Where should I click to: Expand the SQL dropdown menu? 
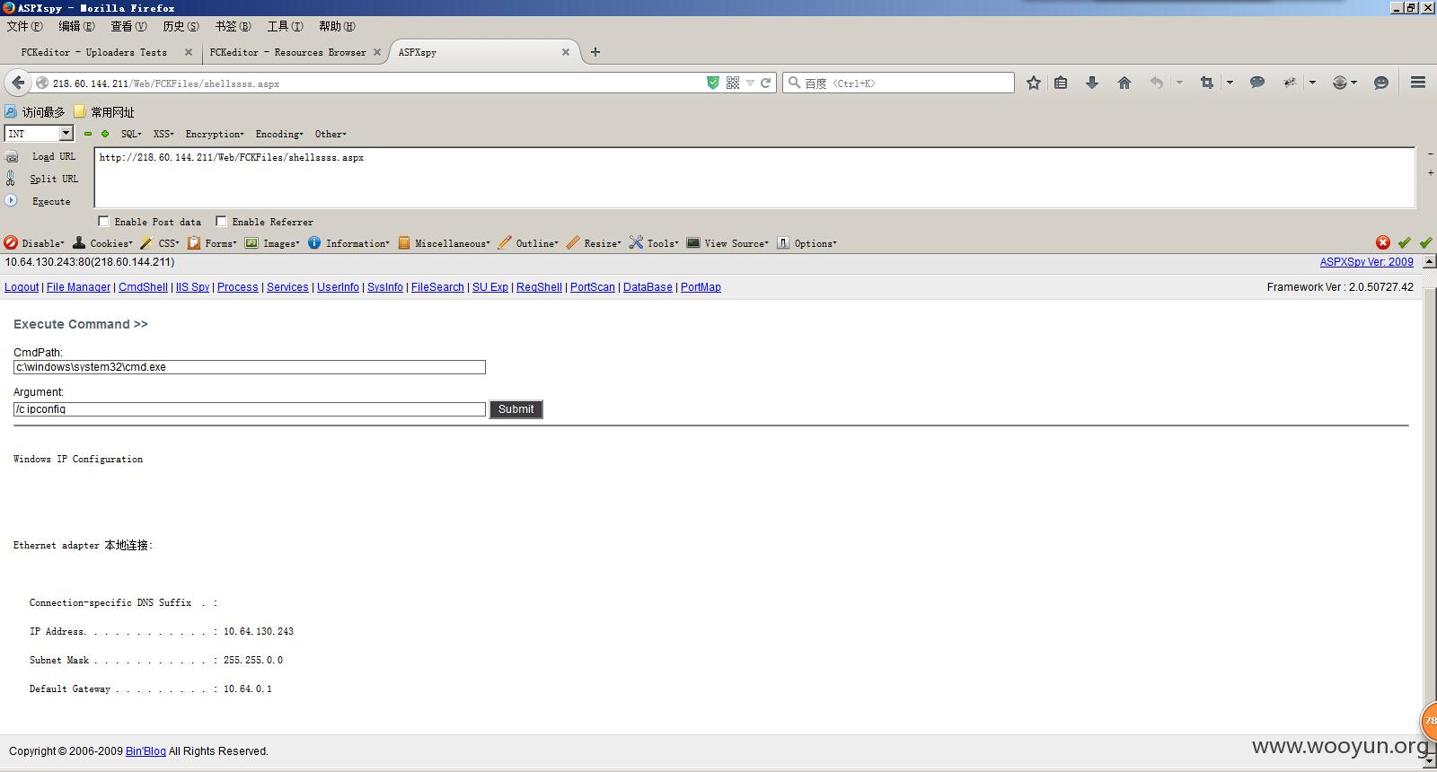131,134
